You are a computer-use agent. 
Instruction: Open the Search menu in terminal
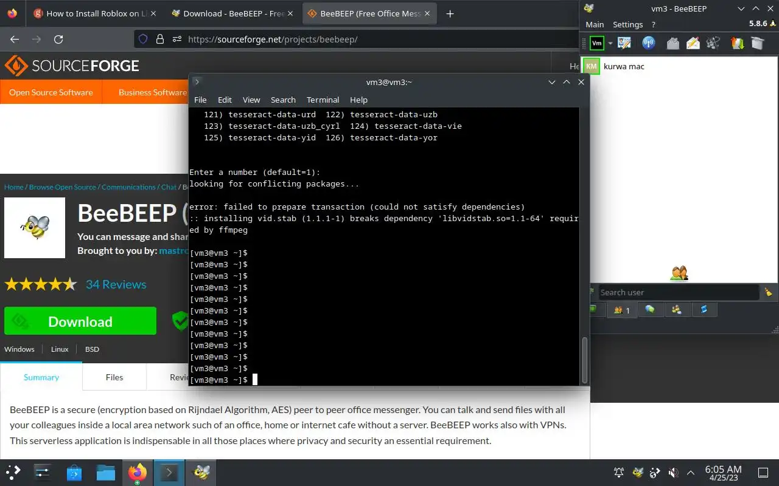pos(283,100)
